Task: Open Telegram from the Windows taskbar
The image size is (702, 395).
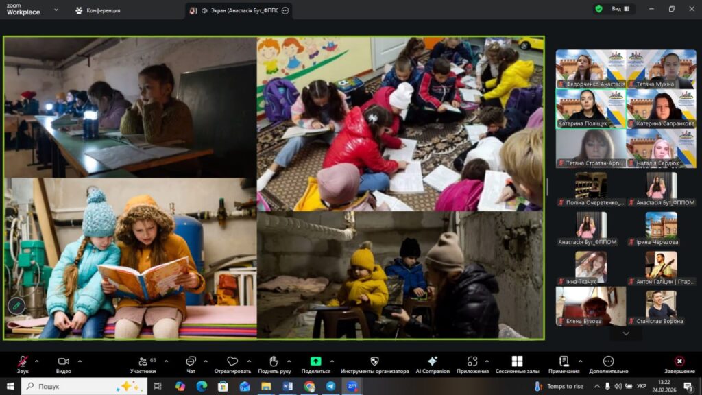Action: point(330,386)
